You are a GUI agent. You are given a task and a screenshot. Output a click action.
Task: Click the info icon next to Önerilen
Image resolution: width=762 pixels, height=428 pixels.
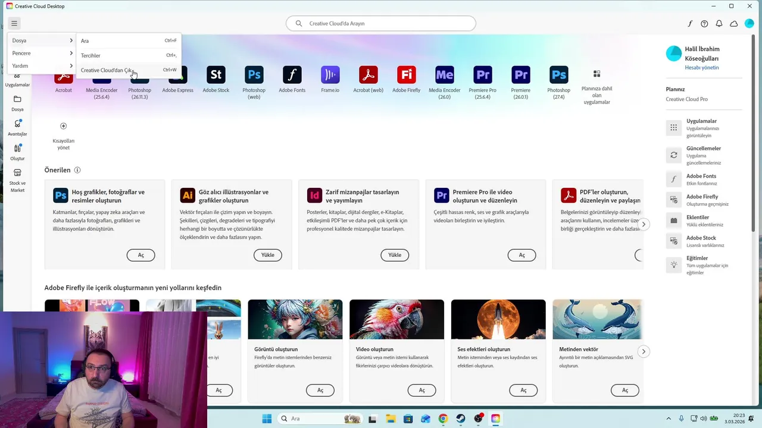(x=77, y=170)
